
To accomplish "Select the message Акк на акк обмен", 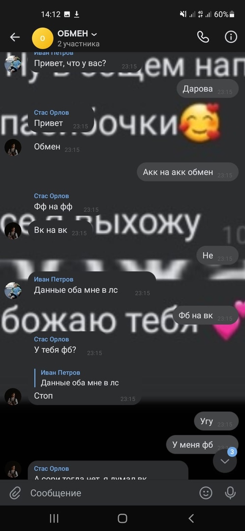I will (188, 172).
